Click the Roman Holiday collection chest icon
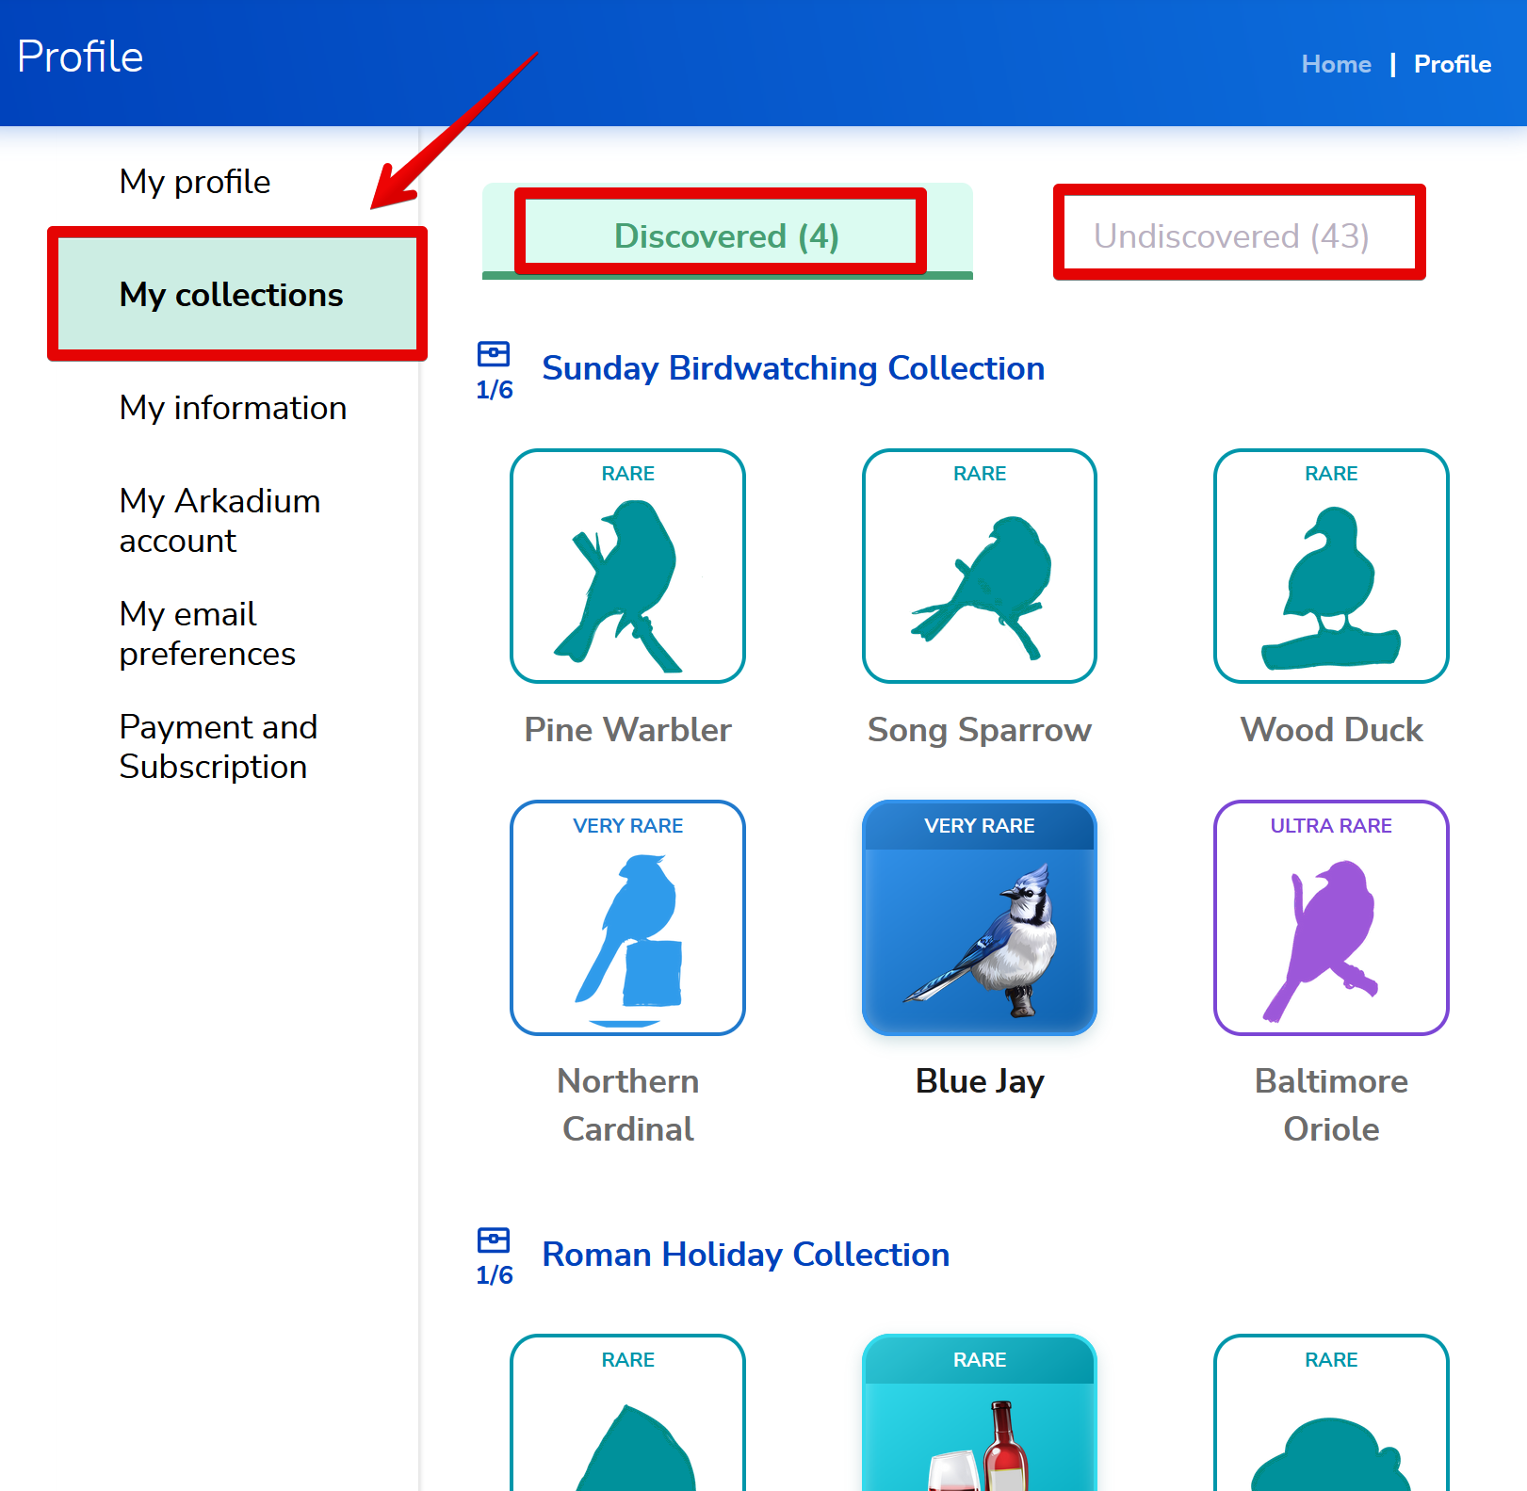The image size is (1527, 1491). (x=494, y=1240)
